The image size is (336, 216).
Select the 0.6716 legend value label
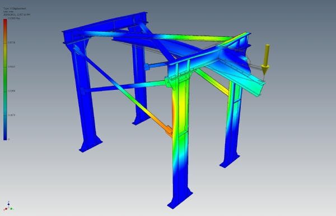tap(11, 42)
